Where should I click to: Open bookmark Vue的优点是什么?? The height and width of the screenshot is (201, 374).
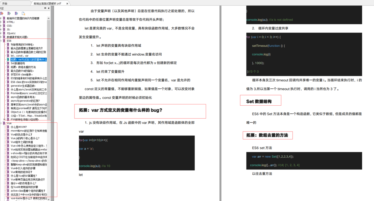point(21,135)
